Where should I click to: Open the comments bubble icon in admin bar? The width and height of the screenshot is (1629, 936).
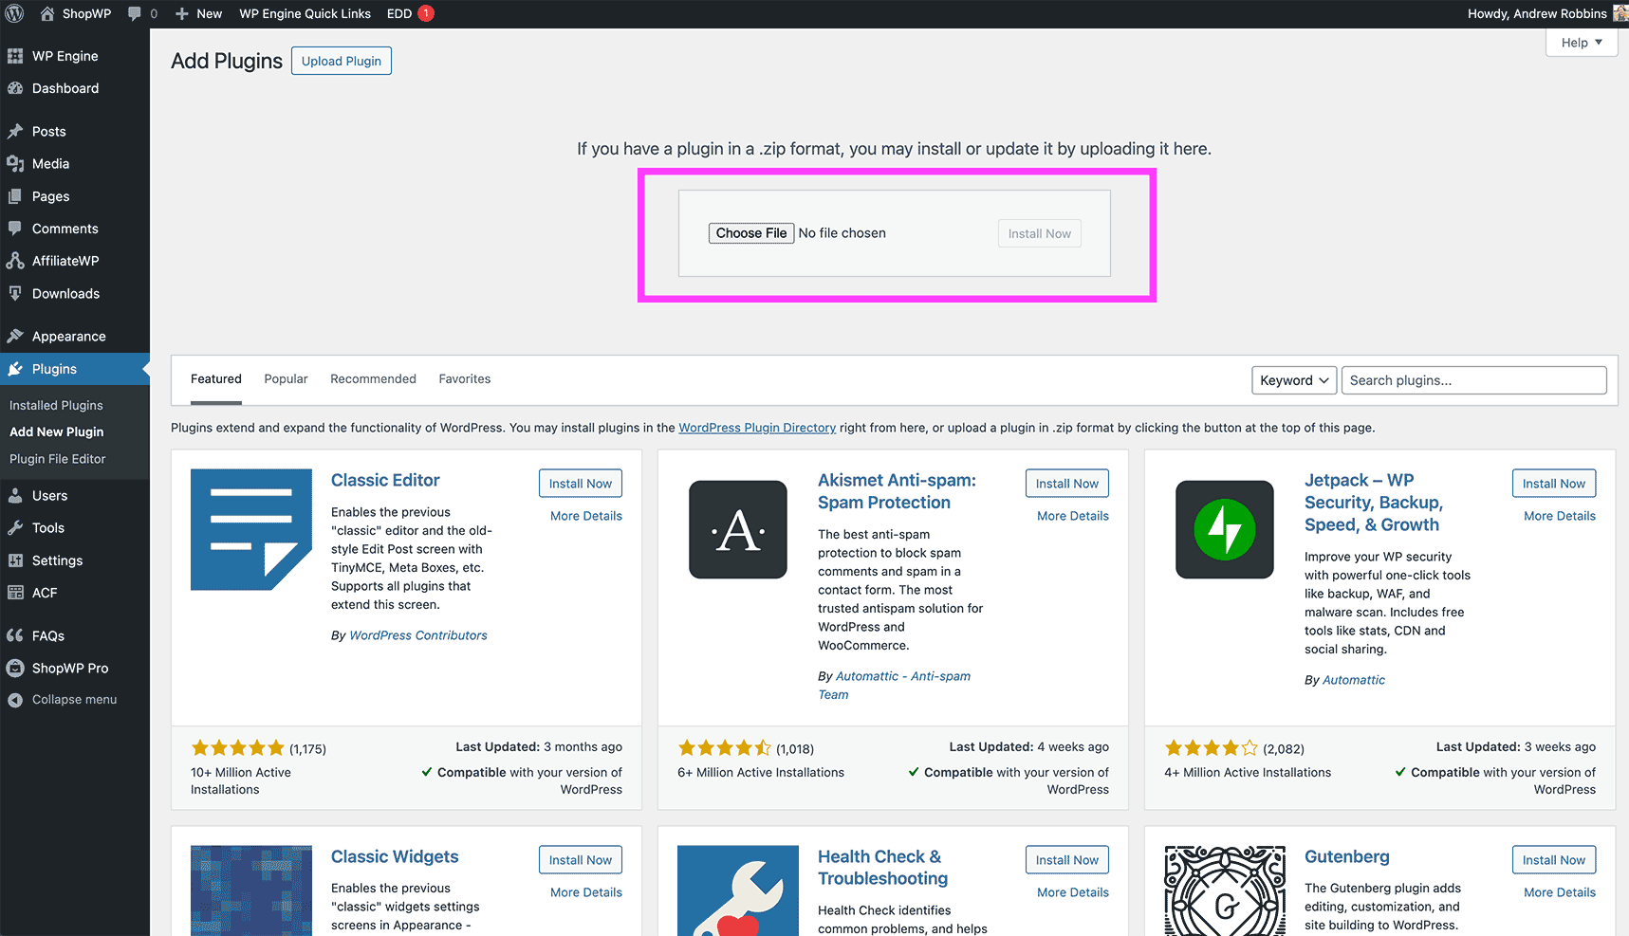[x=135, y=13]
